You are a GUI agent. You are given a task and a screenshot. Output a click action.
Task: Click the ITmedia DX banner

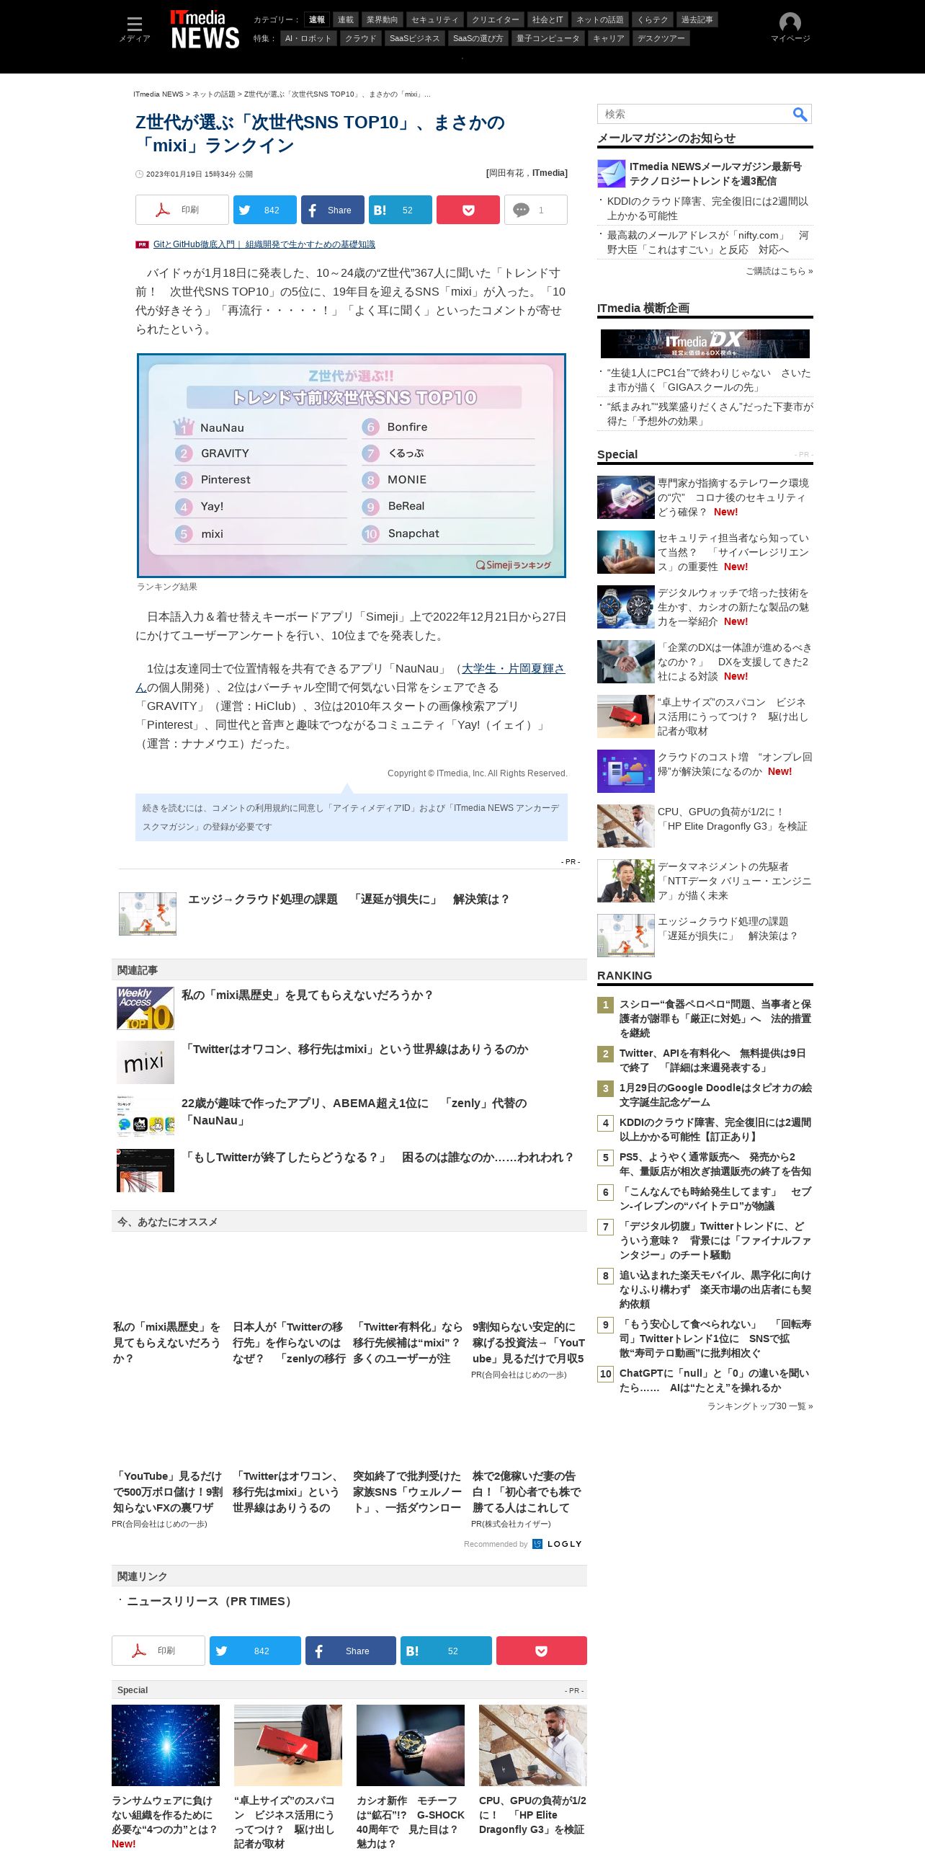(x=705, y=343)
